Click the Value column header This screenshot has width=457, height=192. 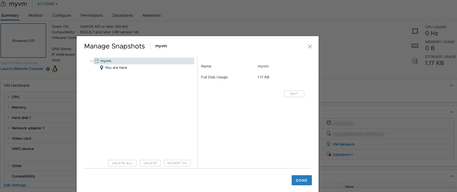pos(349,187)
